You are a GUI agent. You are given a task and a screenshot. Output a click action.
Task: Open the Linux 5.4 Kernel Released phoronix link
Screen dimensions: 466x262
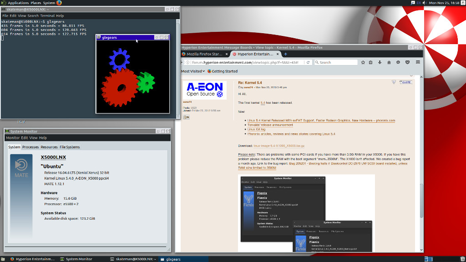321,121
